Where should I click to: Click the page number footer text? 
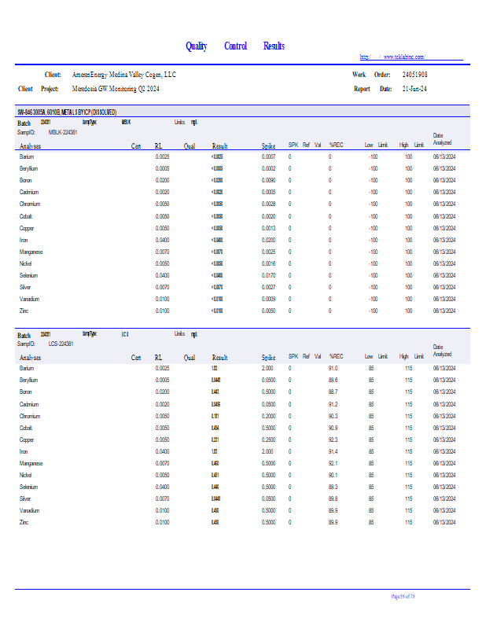(403, 597)
